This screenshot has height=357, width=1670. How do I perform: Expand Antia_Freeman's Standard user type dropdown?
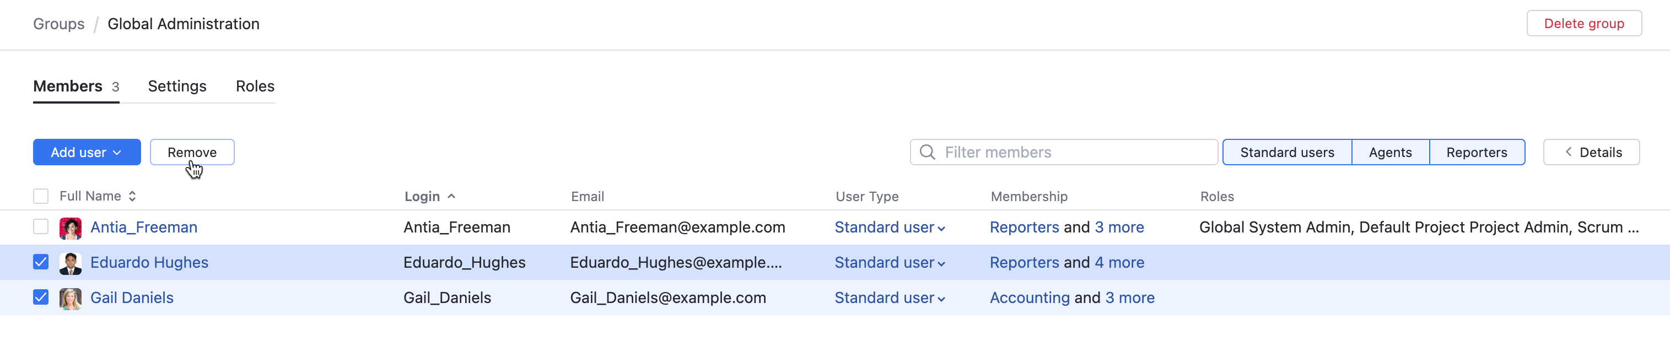890,228
